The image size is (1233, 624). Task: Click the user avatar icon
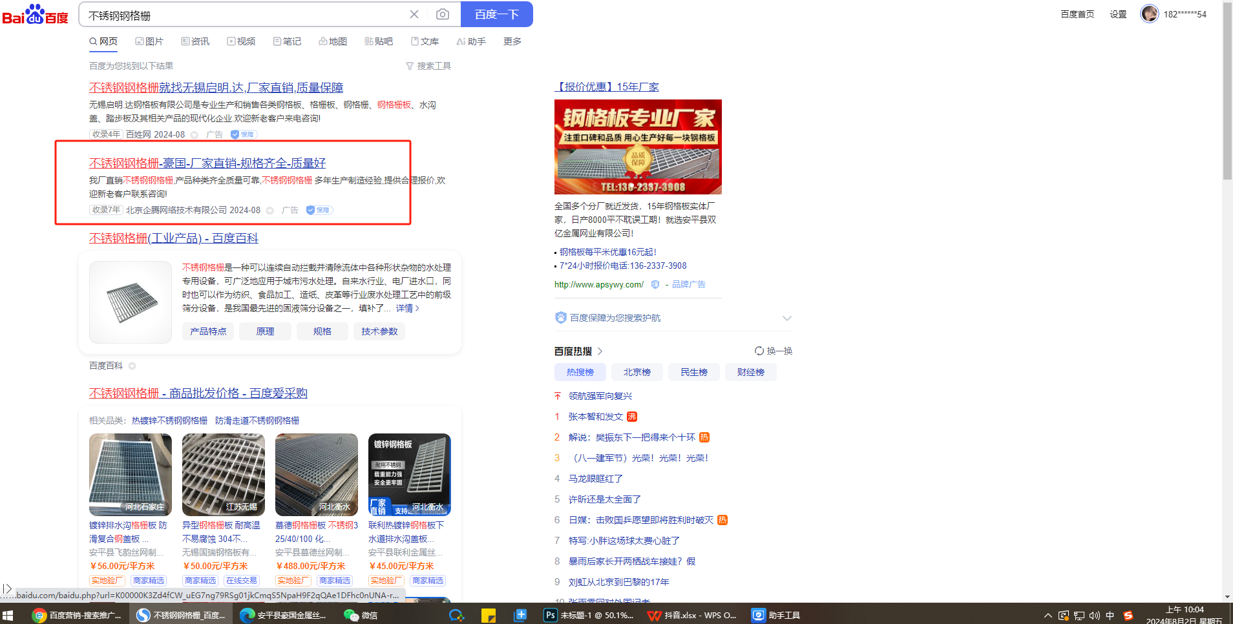tap(1150, 14)
